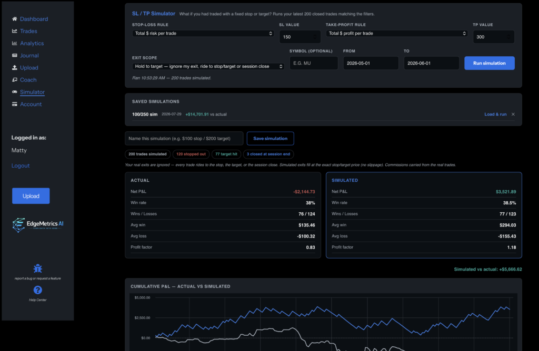Viewport: 539px width, 351px height.
Task: Click the 100/250 sim saved entry name
Action: [145, 114]
